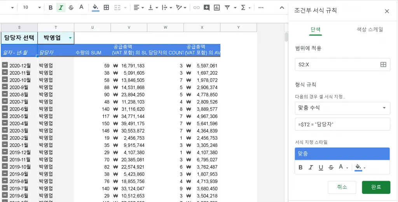Collapse the 2020-12월 pivot group
This screenshot has height=202, width=398.
[x=5, y=65]
